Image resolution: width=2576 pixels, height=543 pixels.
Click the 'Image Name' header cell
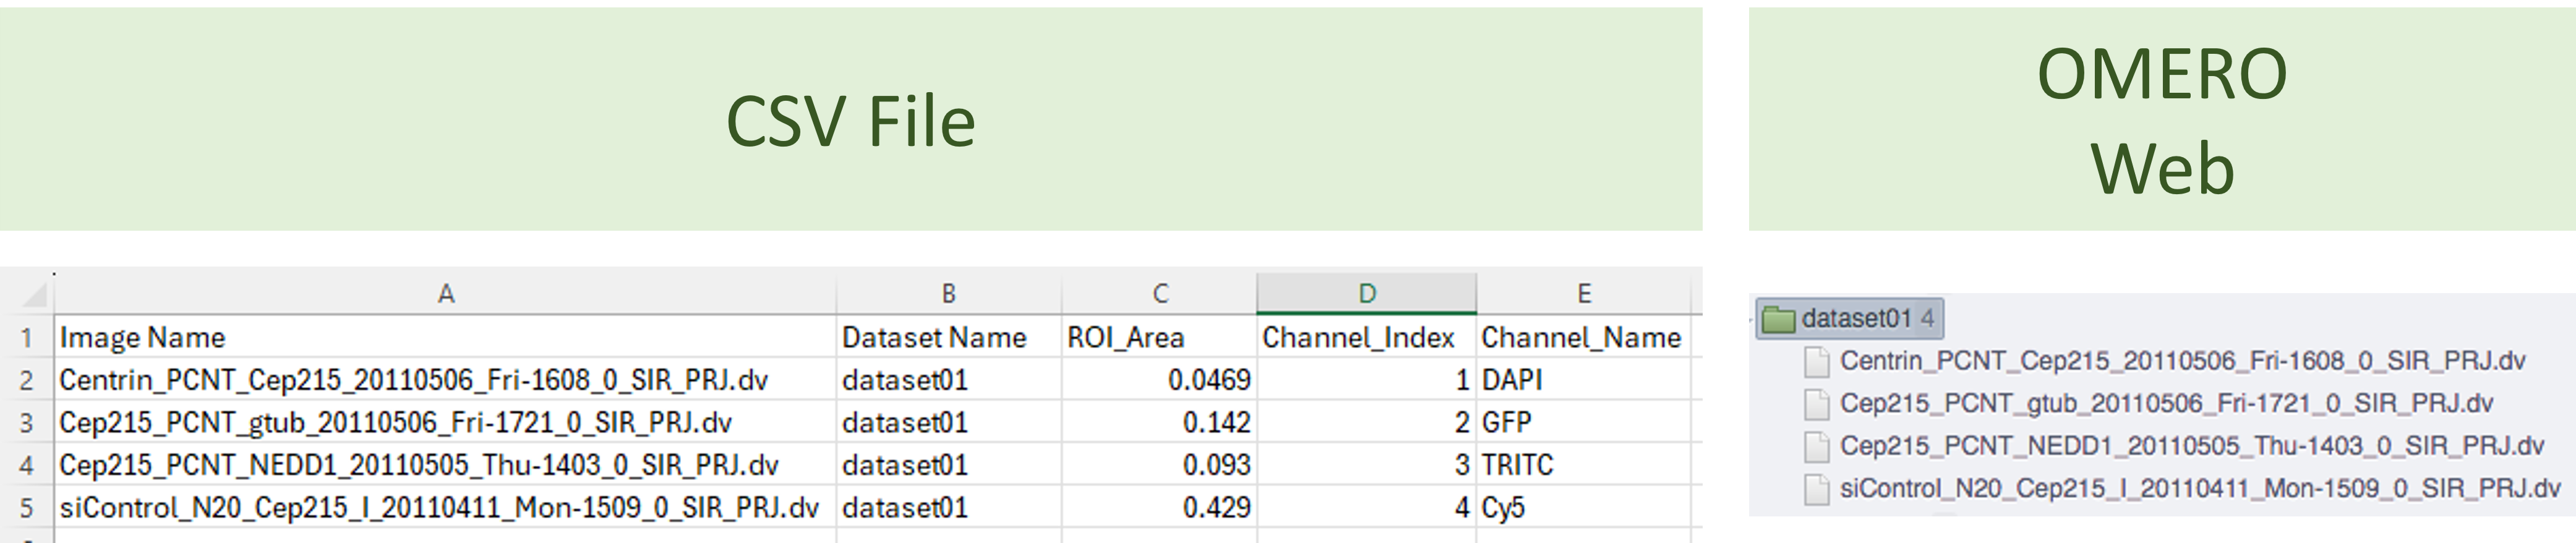click(x=446, y=338)
